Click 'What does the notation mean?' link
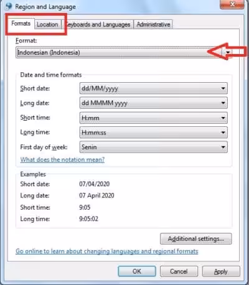Image resolution: width=249 pixels, height=285 pixels. click(x=62, y=160)
